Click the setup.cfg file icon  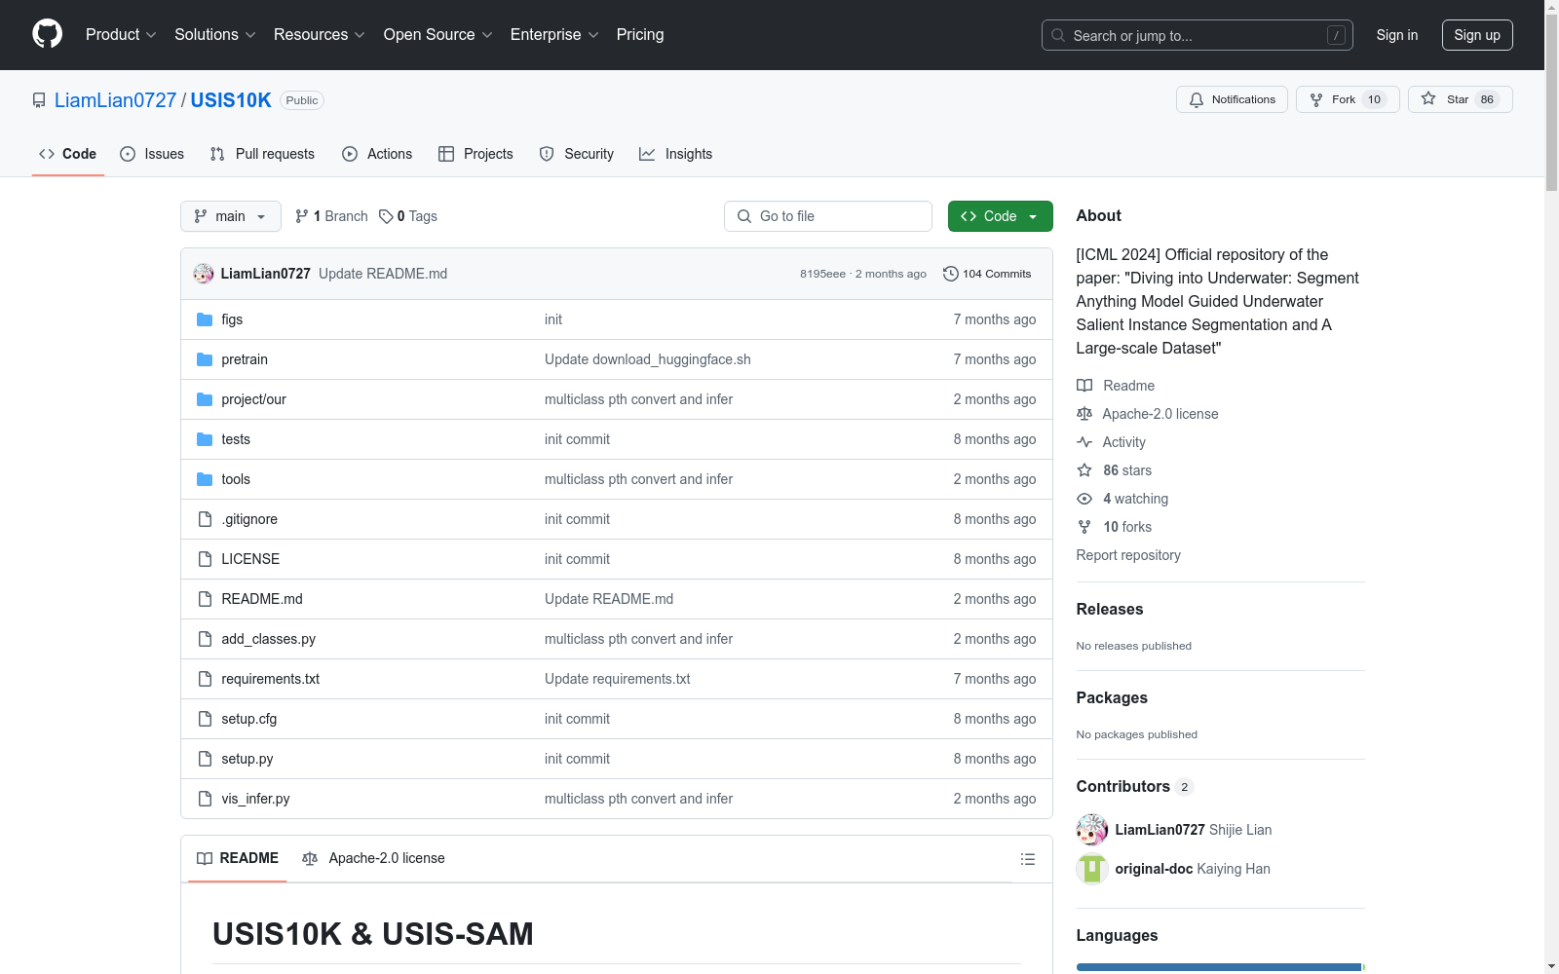(205, 719)
